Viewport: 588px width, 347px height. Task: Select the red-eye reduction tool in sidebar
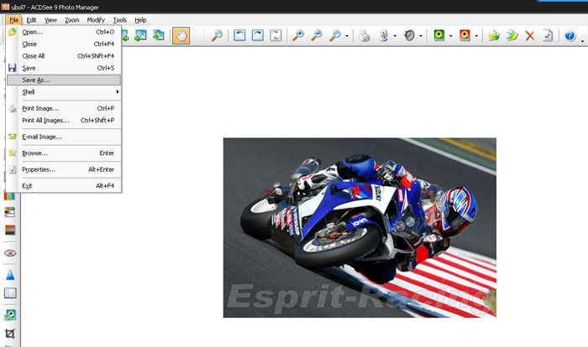click(11, 252)
